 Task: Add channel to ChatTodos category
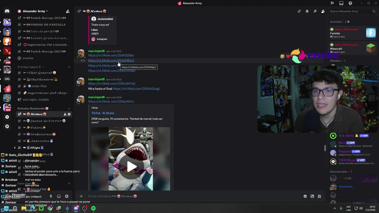click(69, 67)
